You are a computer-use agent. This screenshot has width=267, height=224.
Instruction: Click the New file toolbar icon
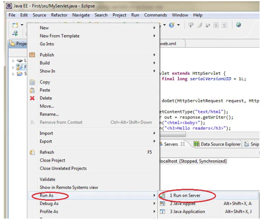(x=15, y=25)
